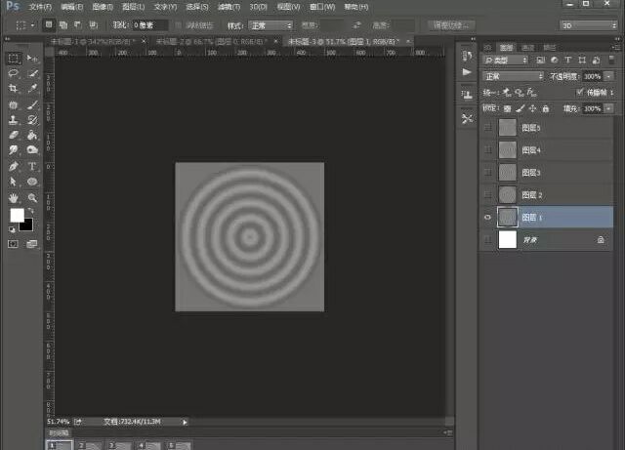625x450 pixels.
Task: Select timeline frame 3 thumbnail
Action: click(x=119, y=445)
